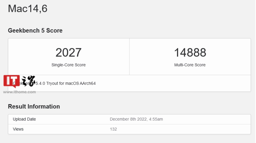This screenshot has height=143, width=256.
Task: Click the 14888 multi-core score number
Action: (190, 53)
